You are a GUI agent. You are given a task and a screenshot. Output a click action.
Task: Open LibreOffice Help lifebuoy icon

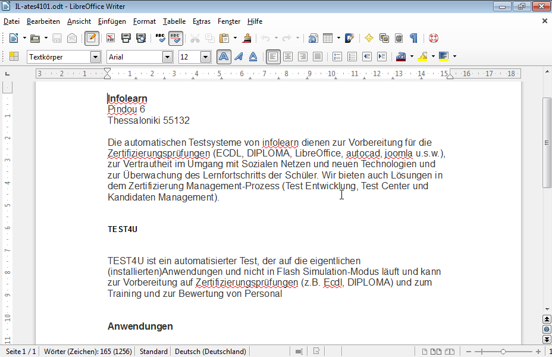click(434, 38)
